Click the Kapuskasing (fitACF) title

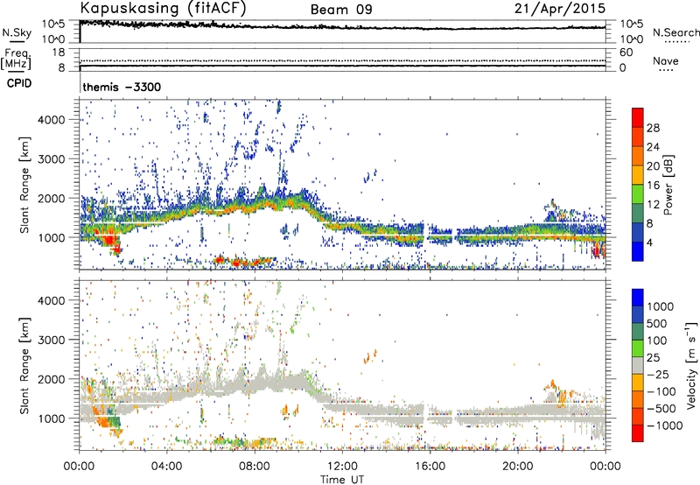tap(163, 9)
